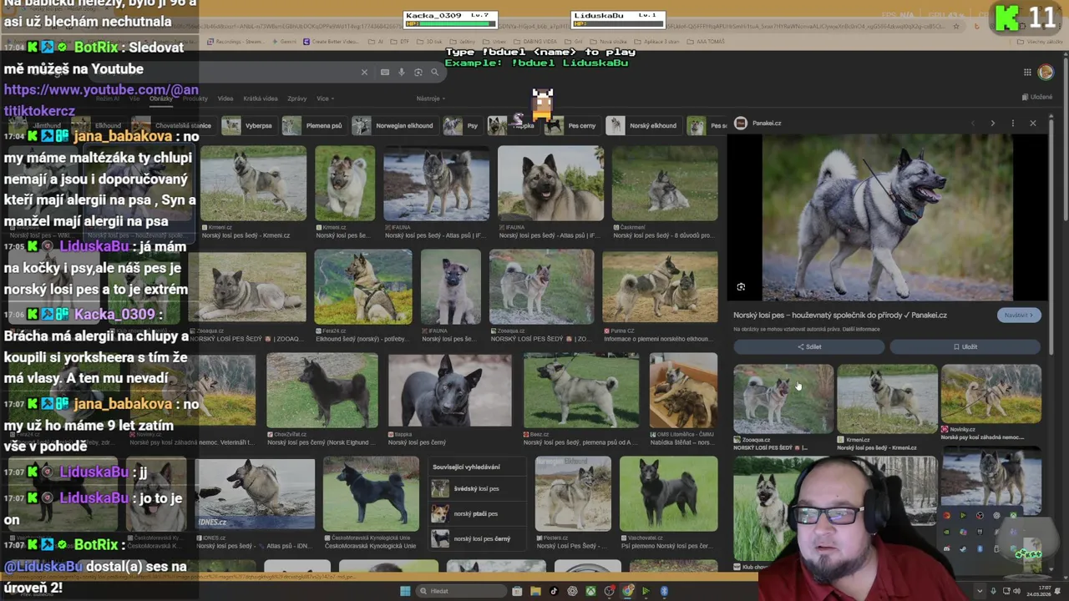Viewport: 1069px width, 601px height.
Task: Open the Google account avatar
Action: tap(1046, 73)
